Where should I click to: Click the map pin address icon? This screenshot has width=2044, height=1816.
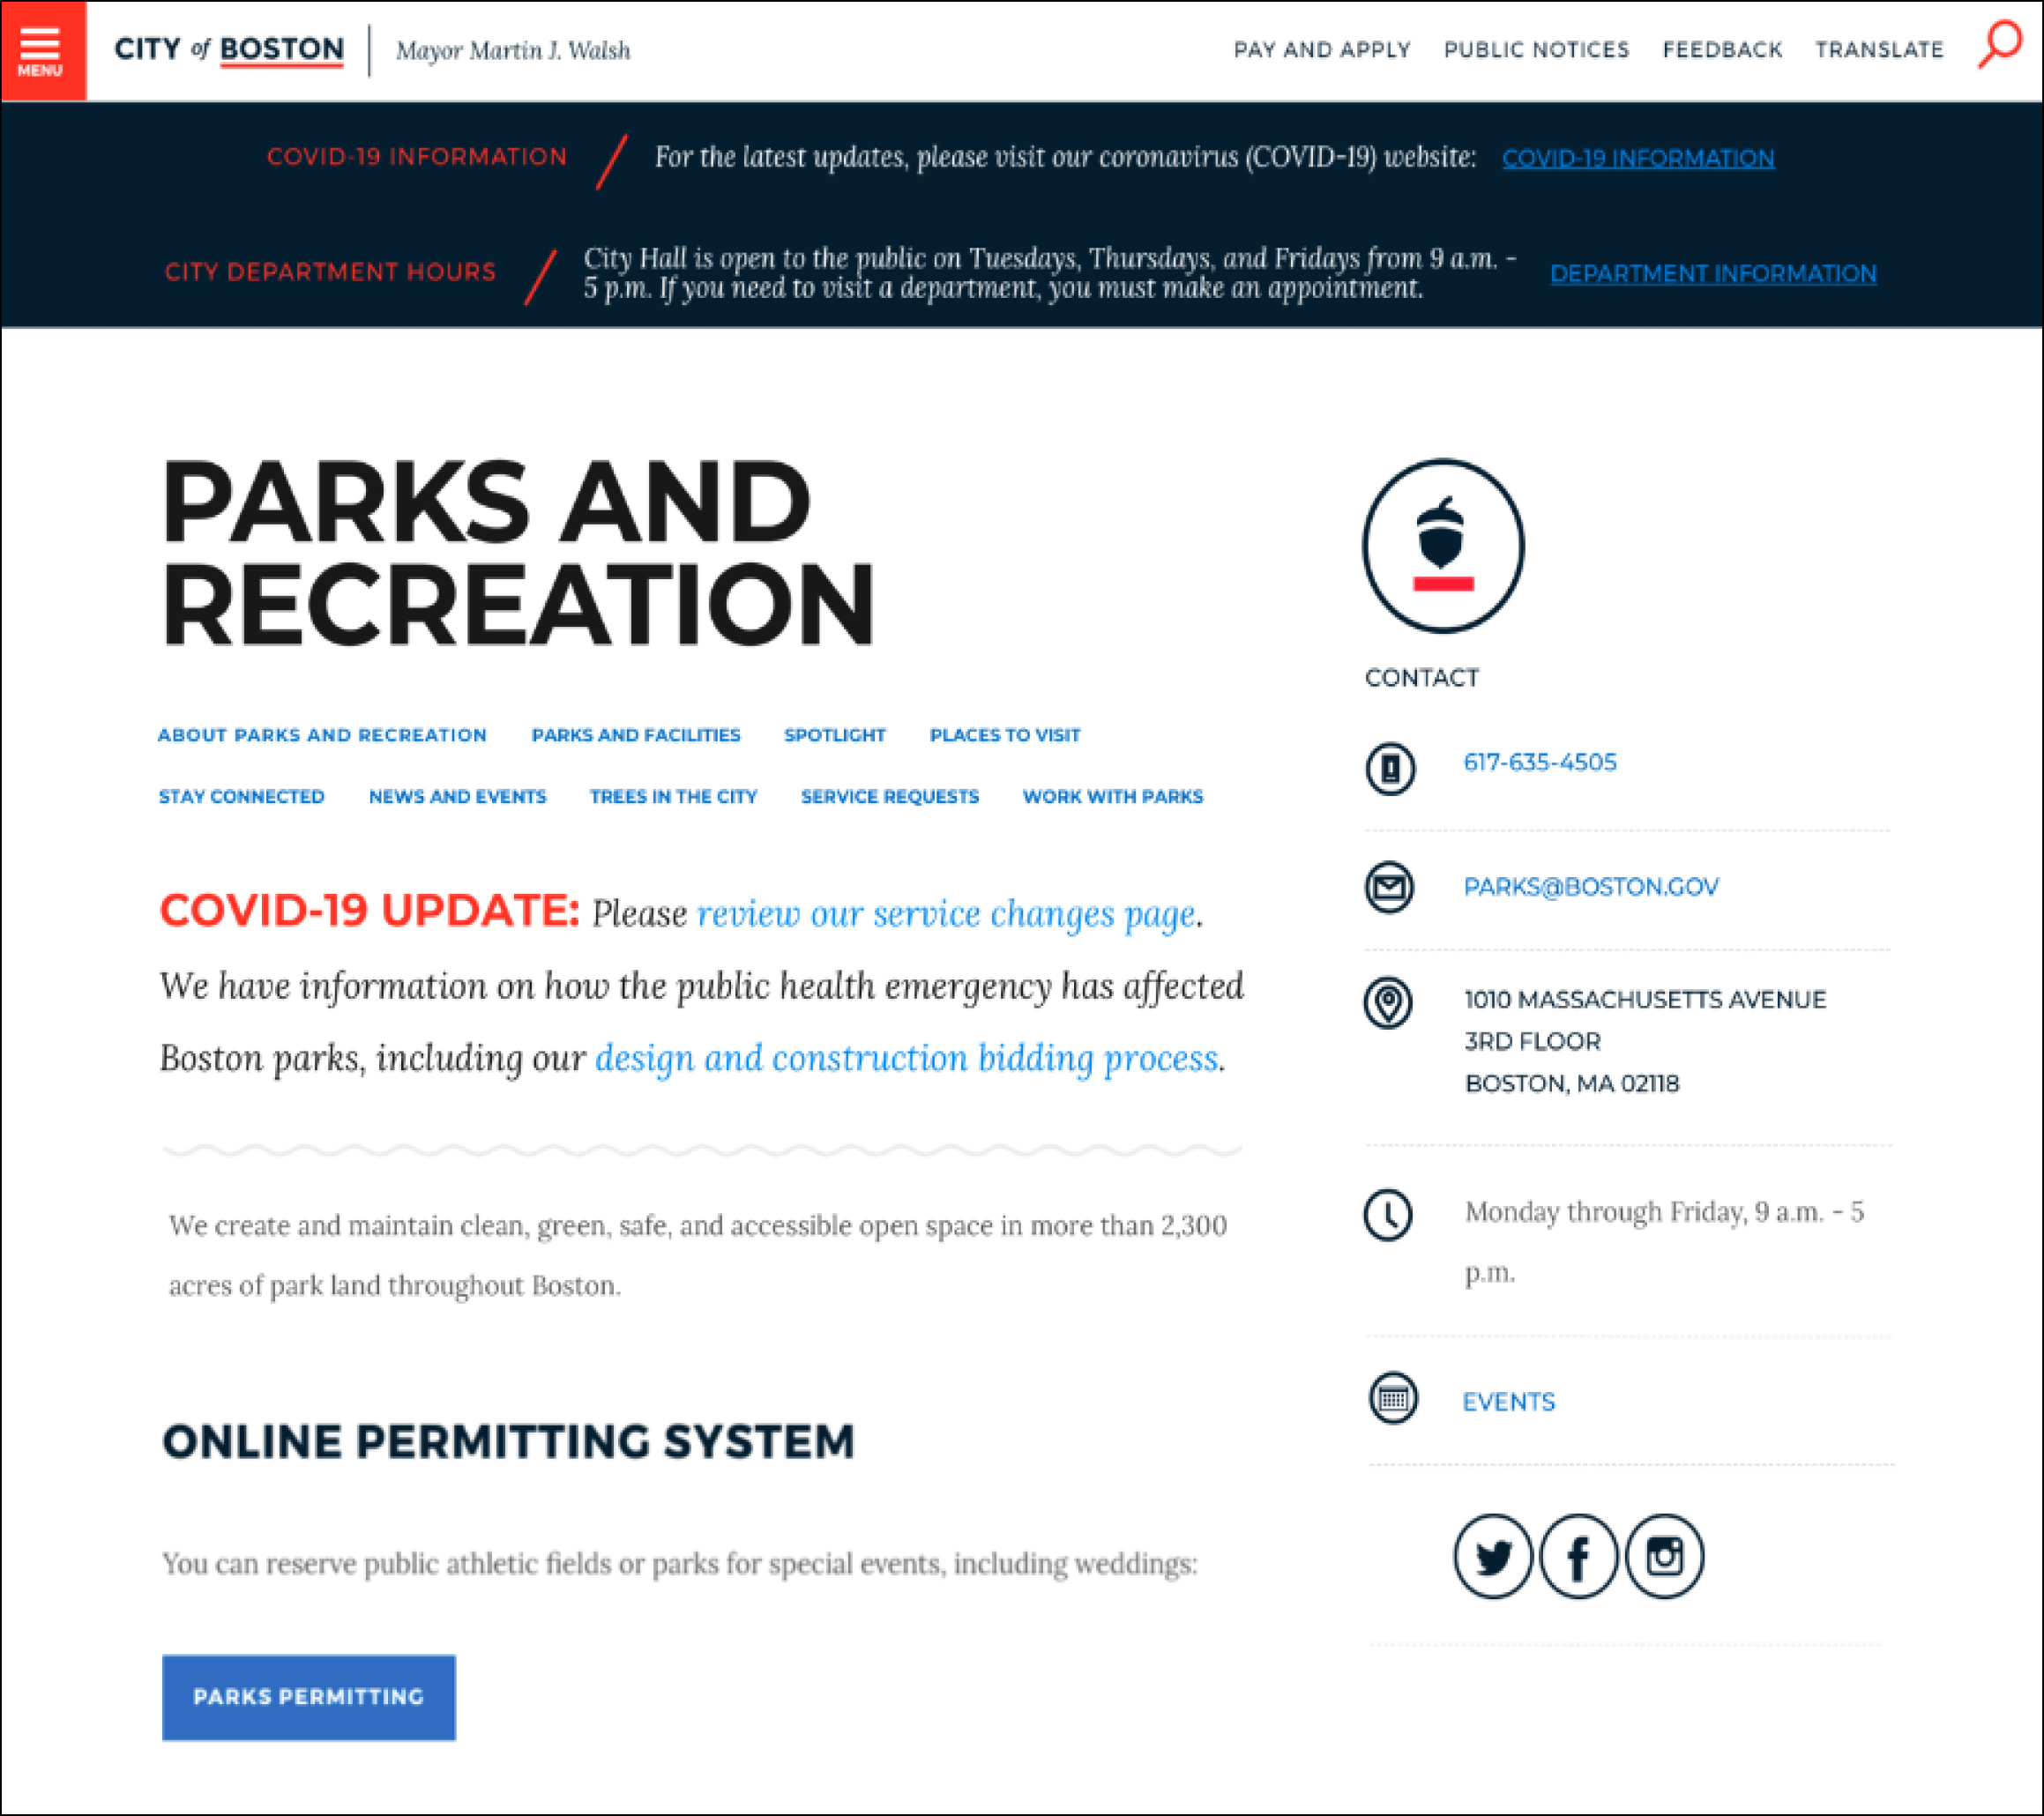(1388, 1002)
